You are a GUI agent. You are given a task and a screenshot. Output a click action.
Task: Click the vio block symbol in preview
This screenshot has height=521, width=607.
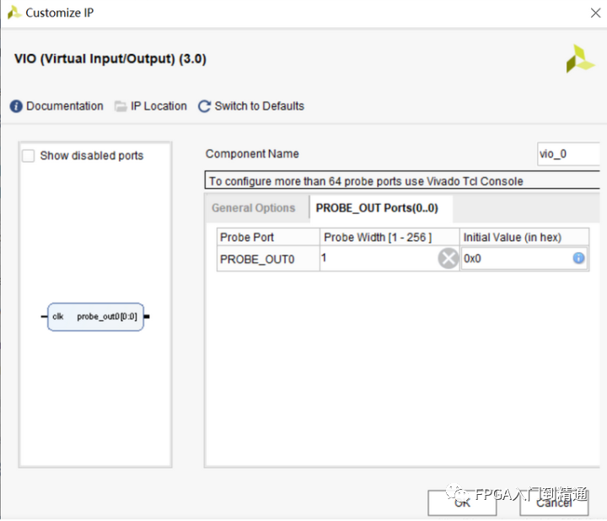tap(95, 317)
